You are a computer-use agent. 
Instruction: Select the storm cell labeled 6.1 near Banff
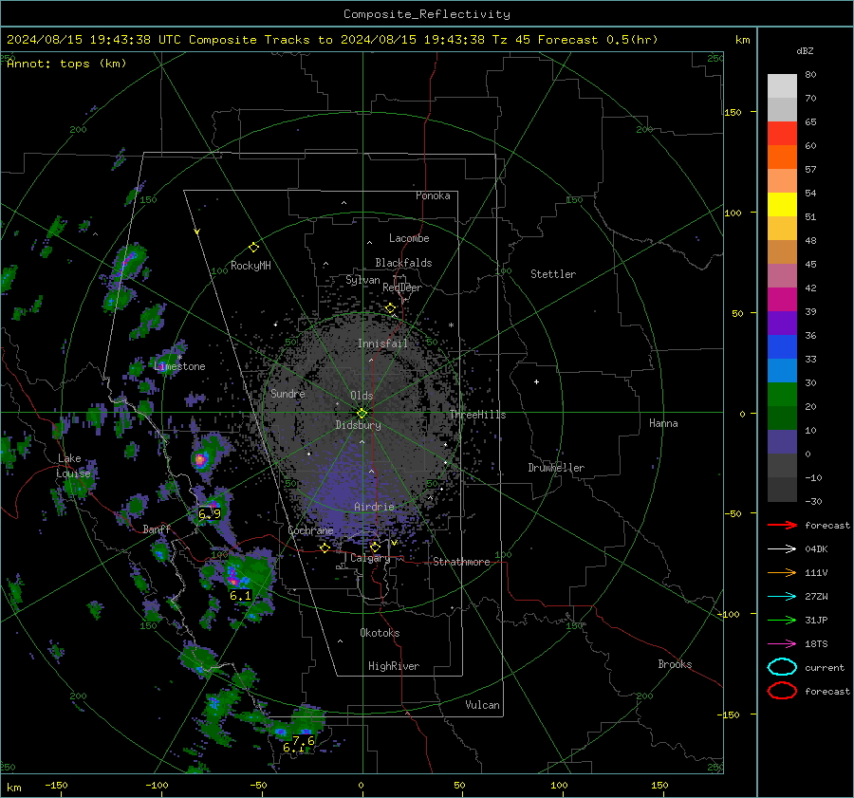coord(240,595)
